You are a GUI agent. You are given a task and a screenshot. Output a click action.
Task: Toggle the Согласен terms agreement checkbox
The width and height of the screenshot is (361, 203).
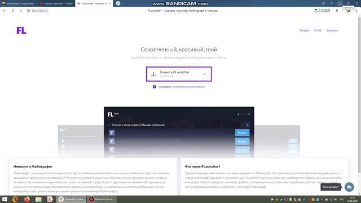coord(154,87)
